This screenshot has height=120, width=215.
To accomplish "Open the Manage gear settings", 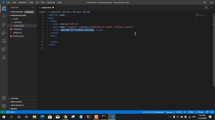I will (x=4, y=106).
